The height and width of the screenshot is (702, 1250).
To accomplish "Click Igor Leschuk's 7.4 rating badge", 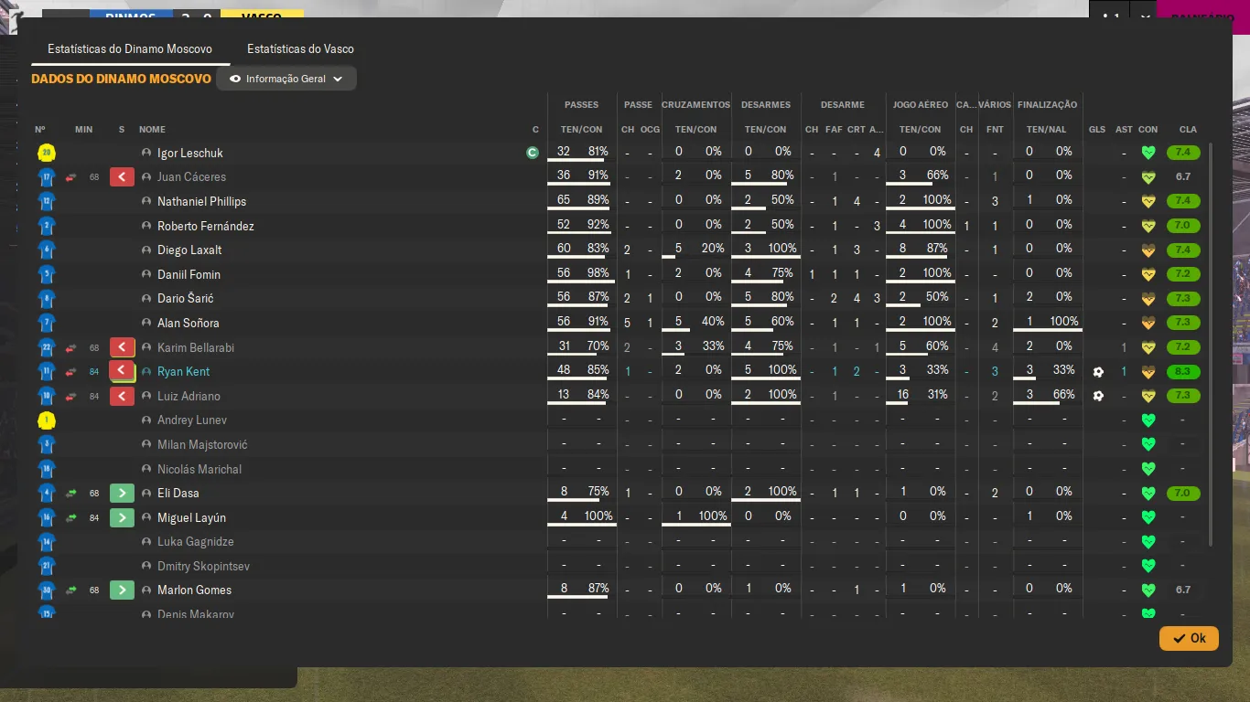I will (1183, 153).
